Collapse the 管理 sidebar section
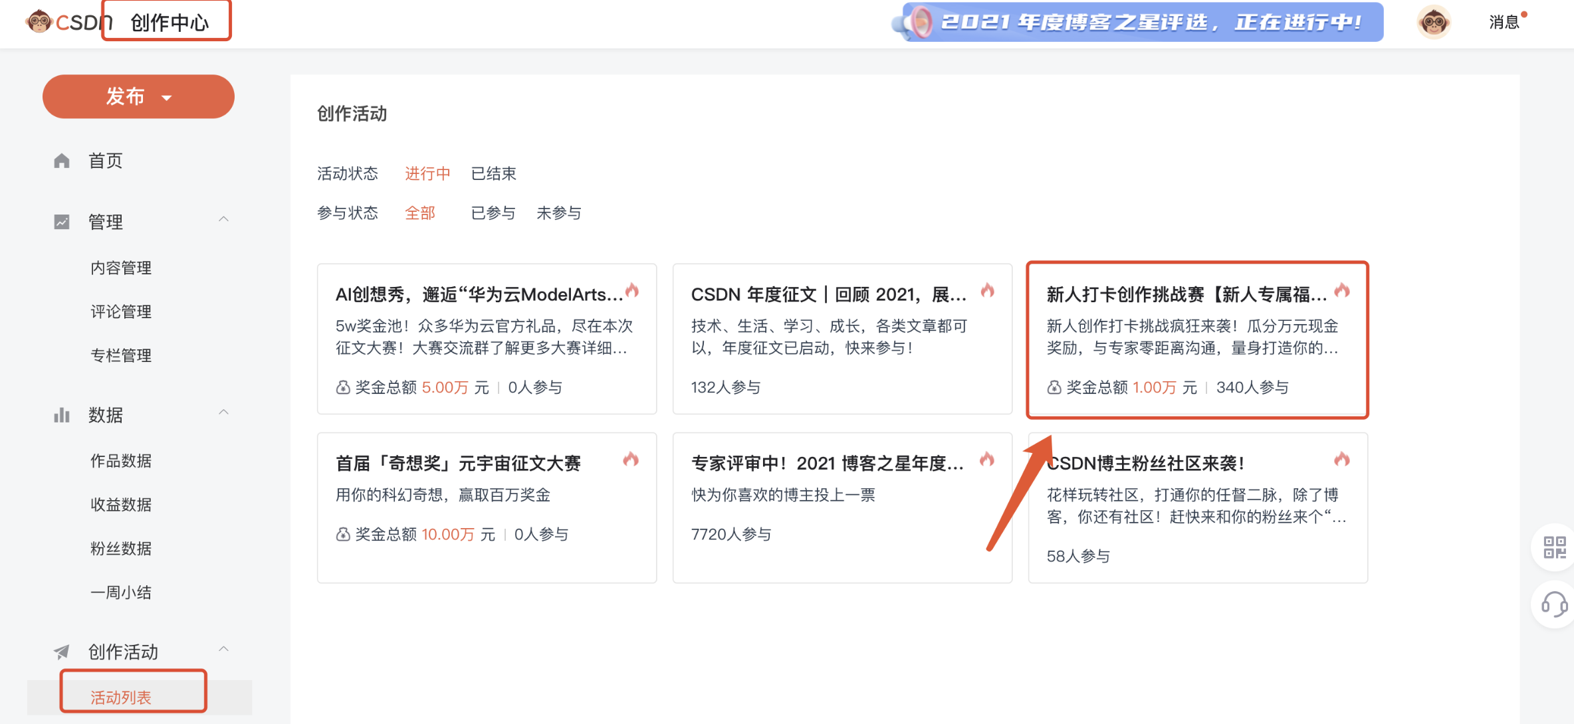The height and width of the screenshot is (724, 1574). (223, 220)
